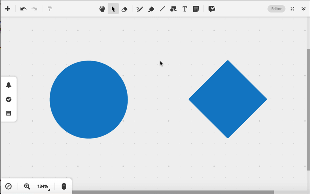The height and width of the screenshot is (194, 310).
Task: Select the text T tool
Action: coord(185,9)
